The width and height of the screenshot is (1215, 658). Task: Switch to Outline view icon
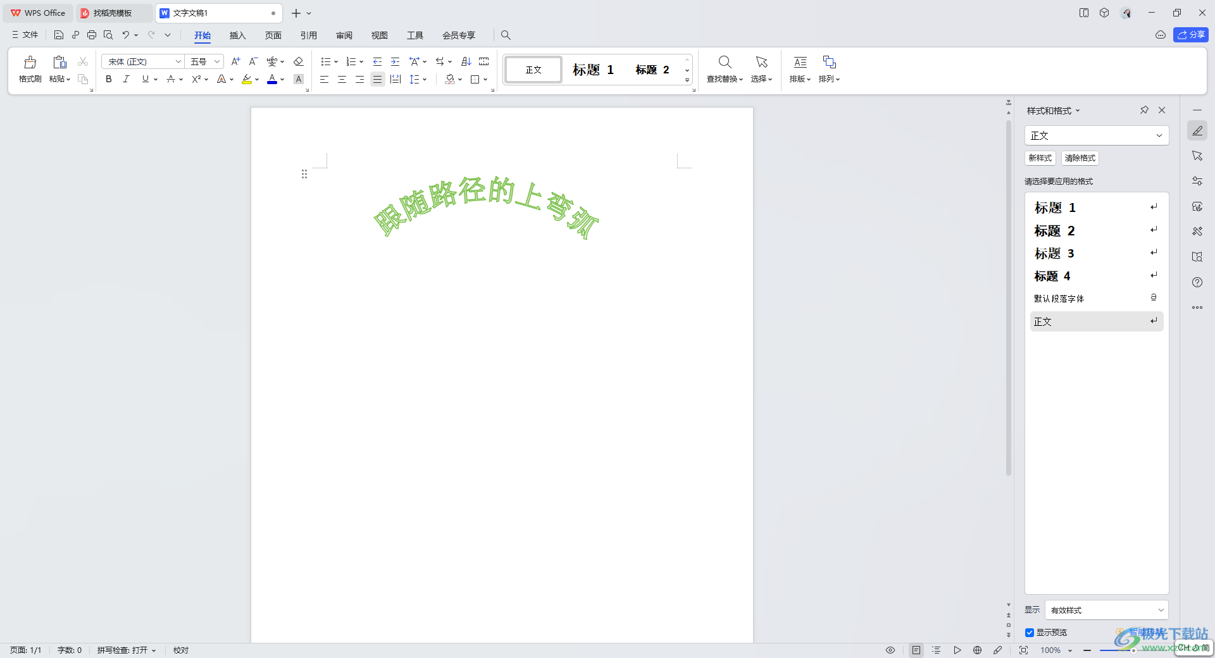point(937,650)
